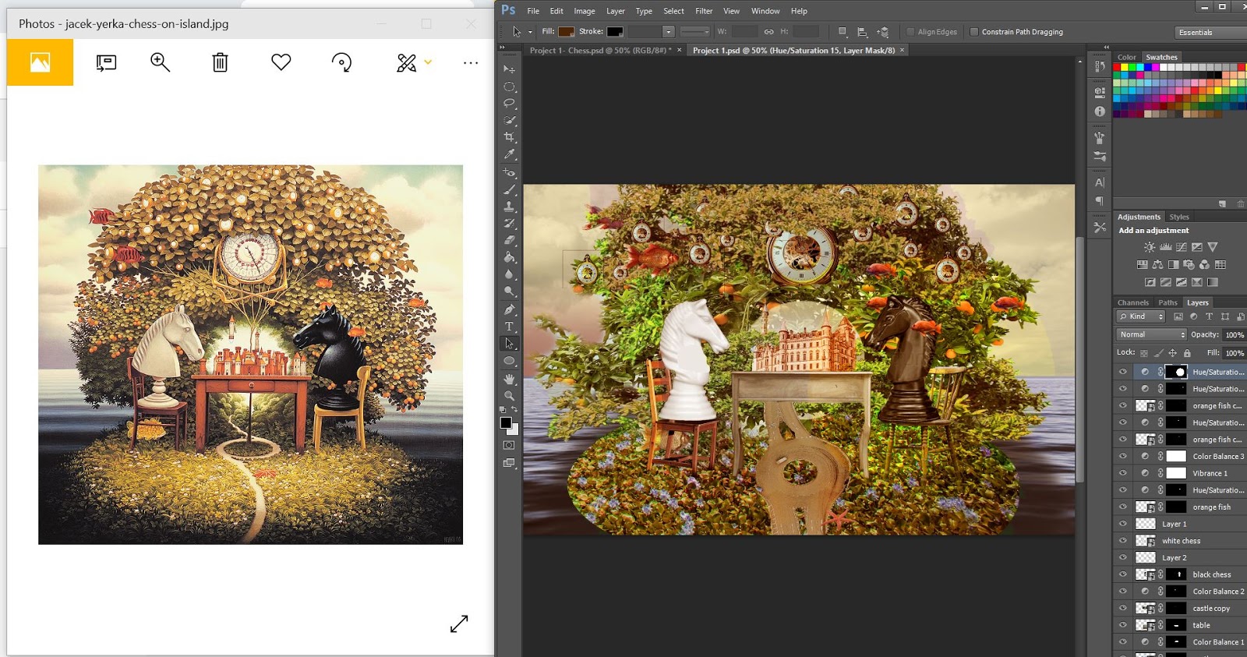This screenshot has width=1247, height=657.
Task: Select the table layer row
Action: 1181,625
